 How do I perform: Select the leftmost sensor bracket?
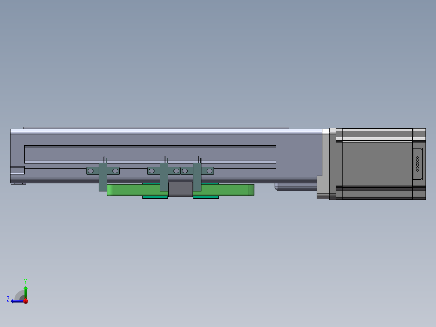coord(103,177)
